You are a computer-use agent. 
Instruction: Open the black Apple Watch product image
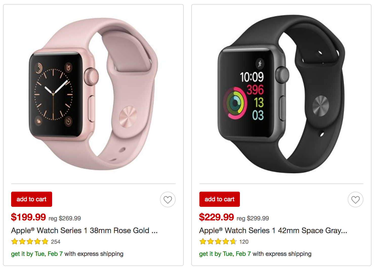pyautogui.click(x=281, y=94)
